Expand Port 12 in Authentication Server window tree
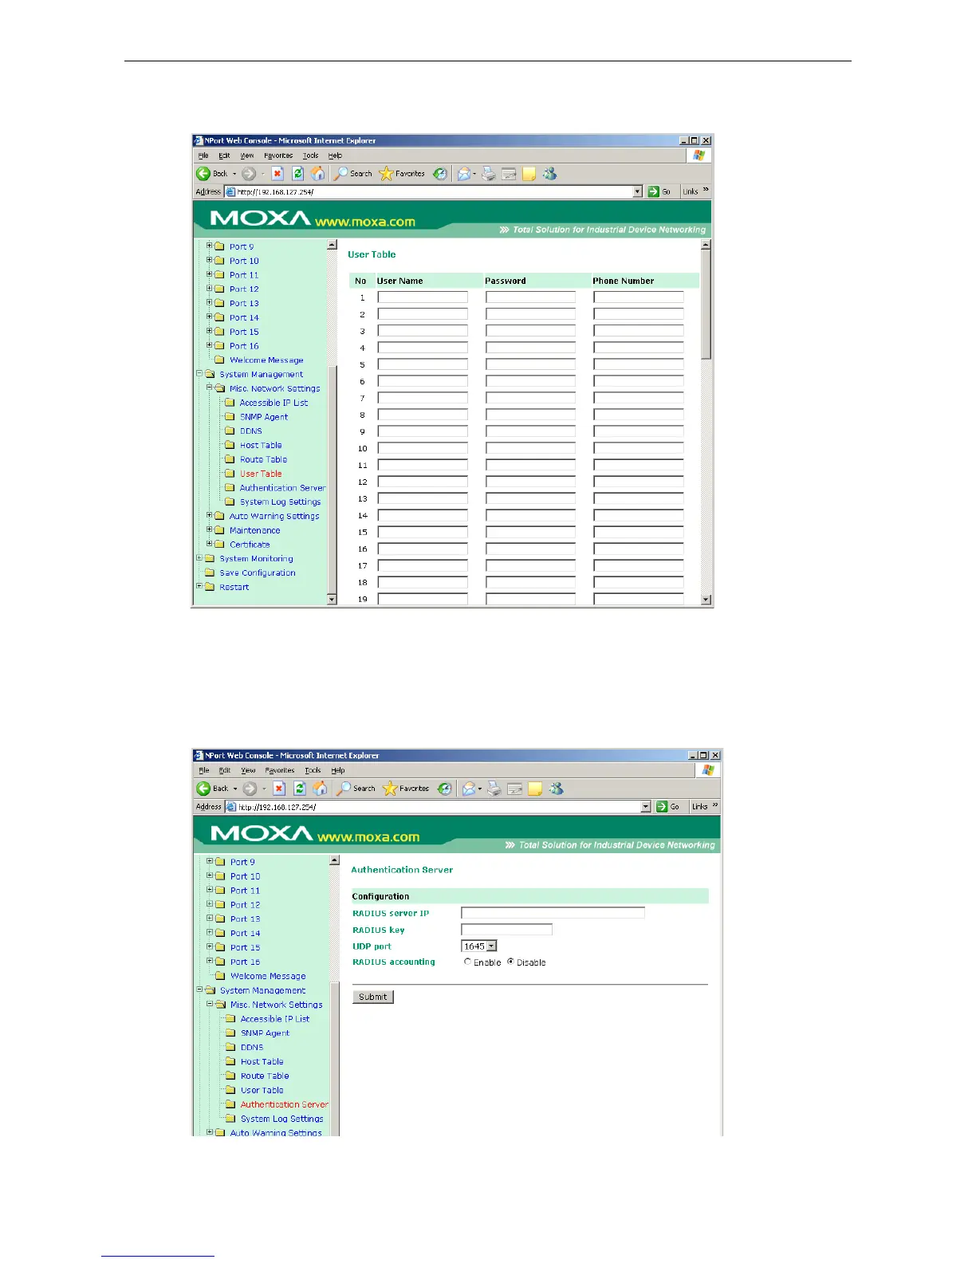This screenshot has height=1263, width=976. click(211, 904)
